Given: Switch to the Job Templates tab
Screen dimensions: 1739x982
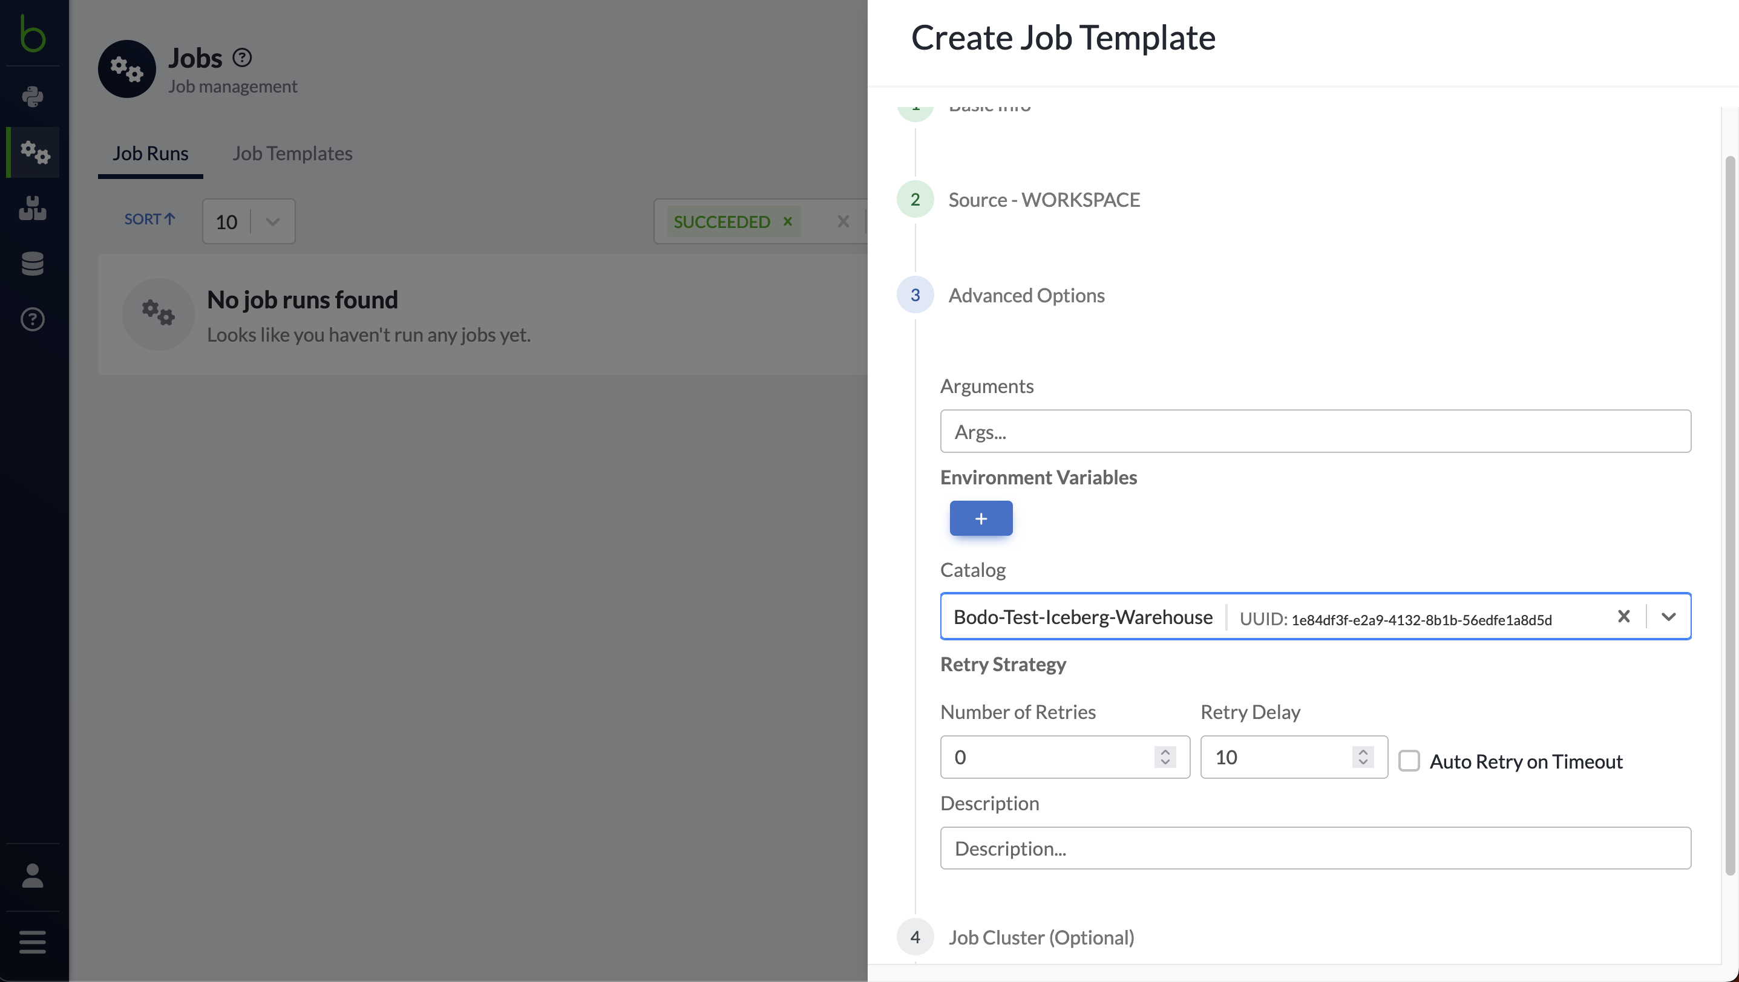Looking at the screenshot, I should click(x=292, y=153).
